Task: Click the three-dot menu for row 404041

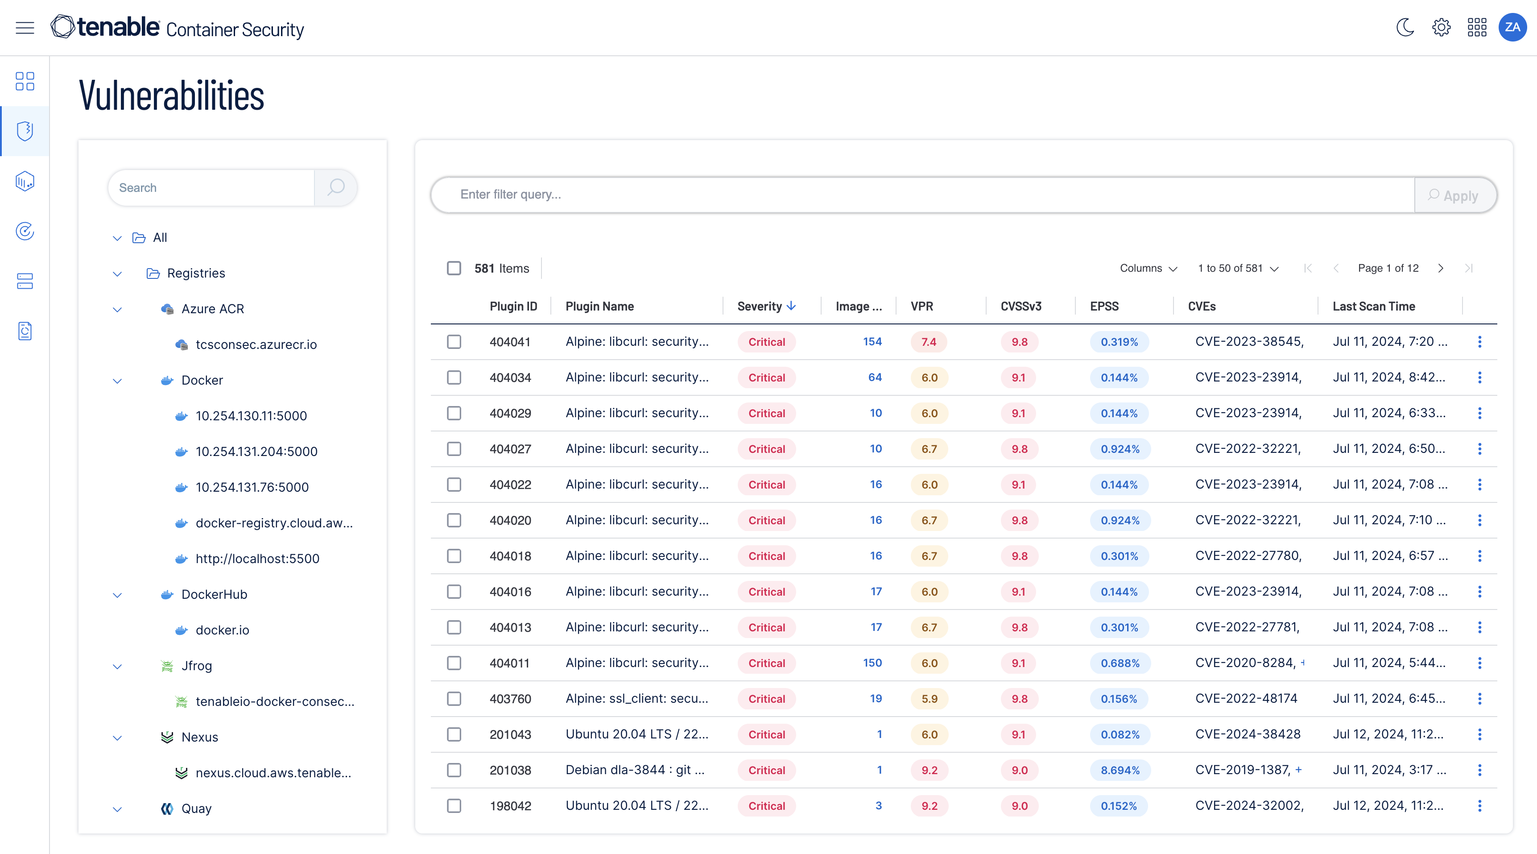Action: (x=1479, y=342)
